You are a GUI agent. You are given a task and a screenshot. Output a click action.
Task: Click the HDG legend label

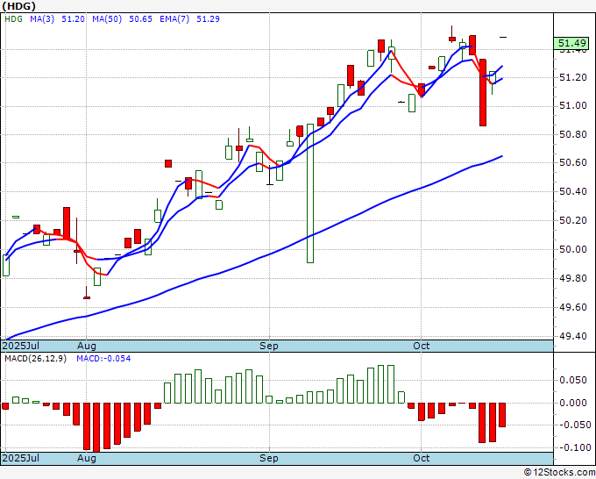tap(13, 19)
